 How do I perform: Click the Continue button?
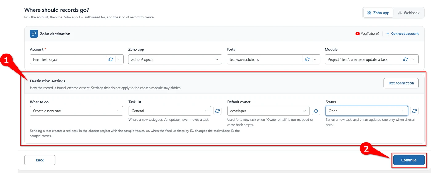click(x=409, y=160)
